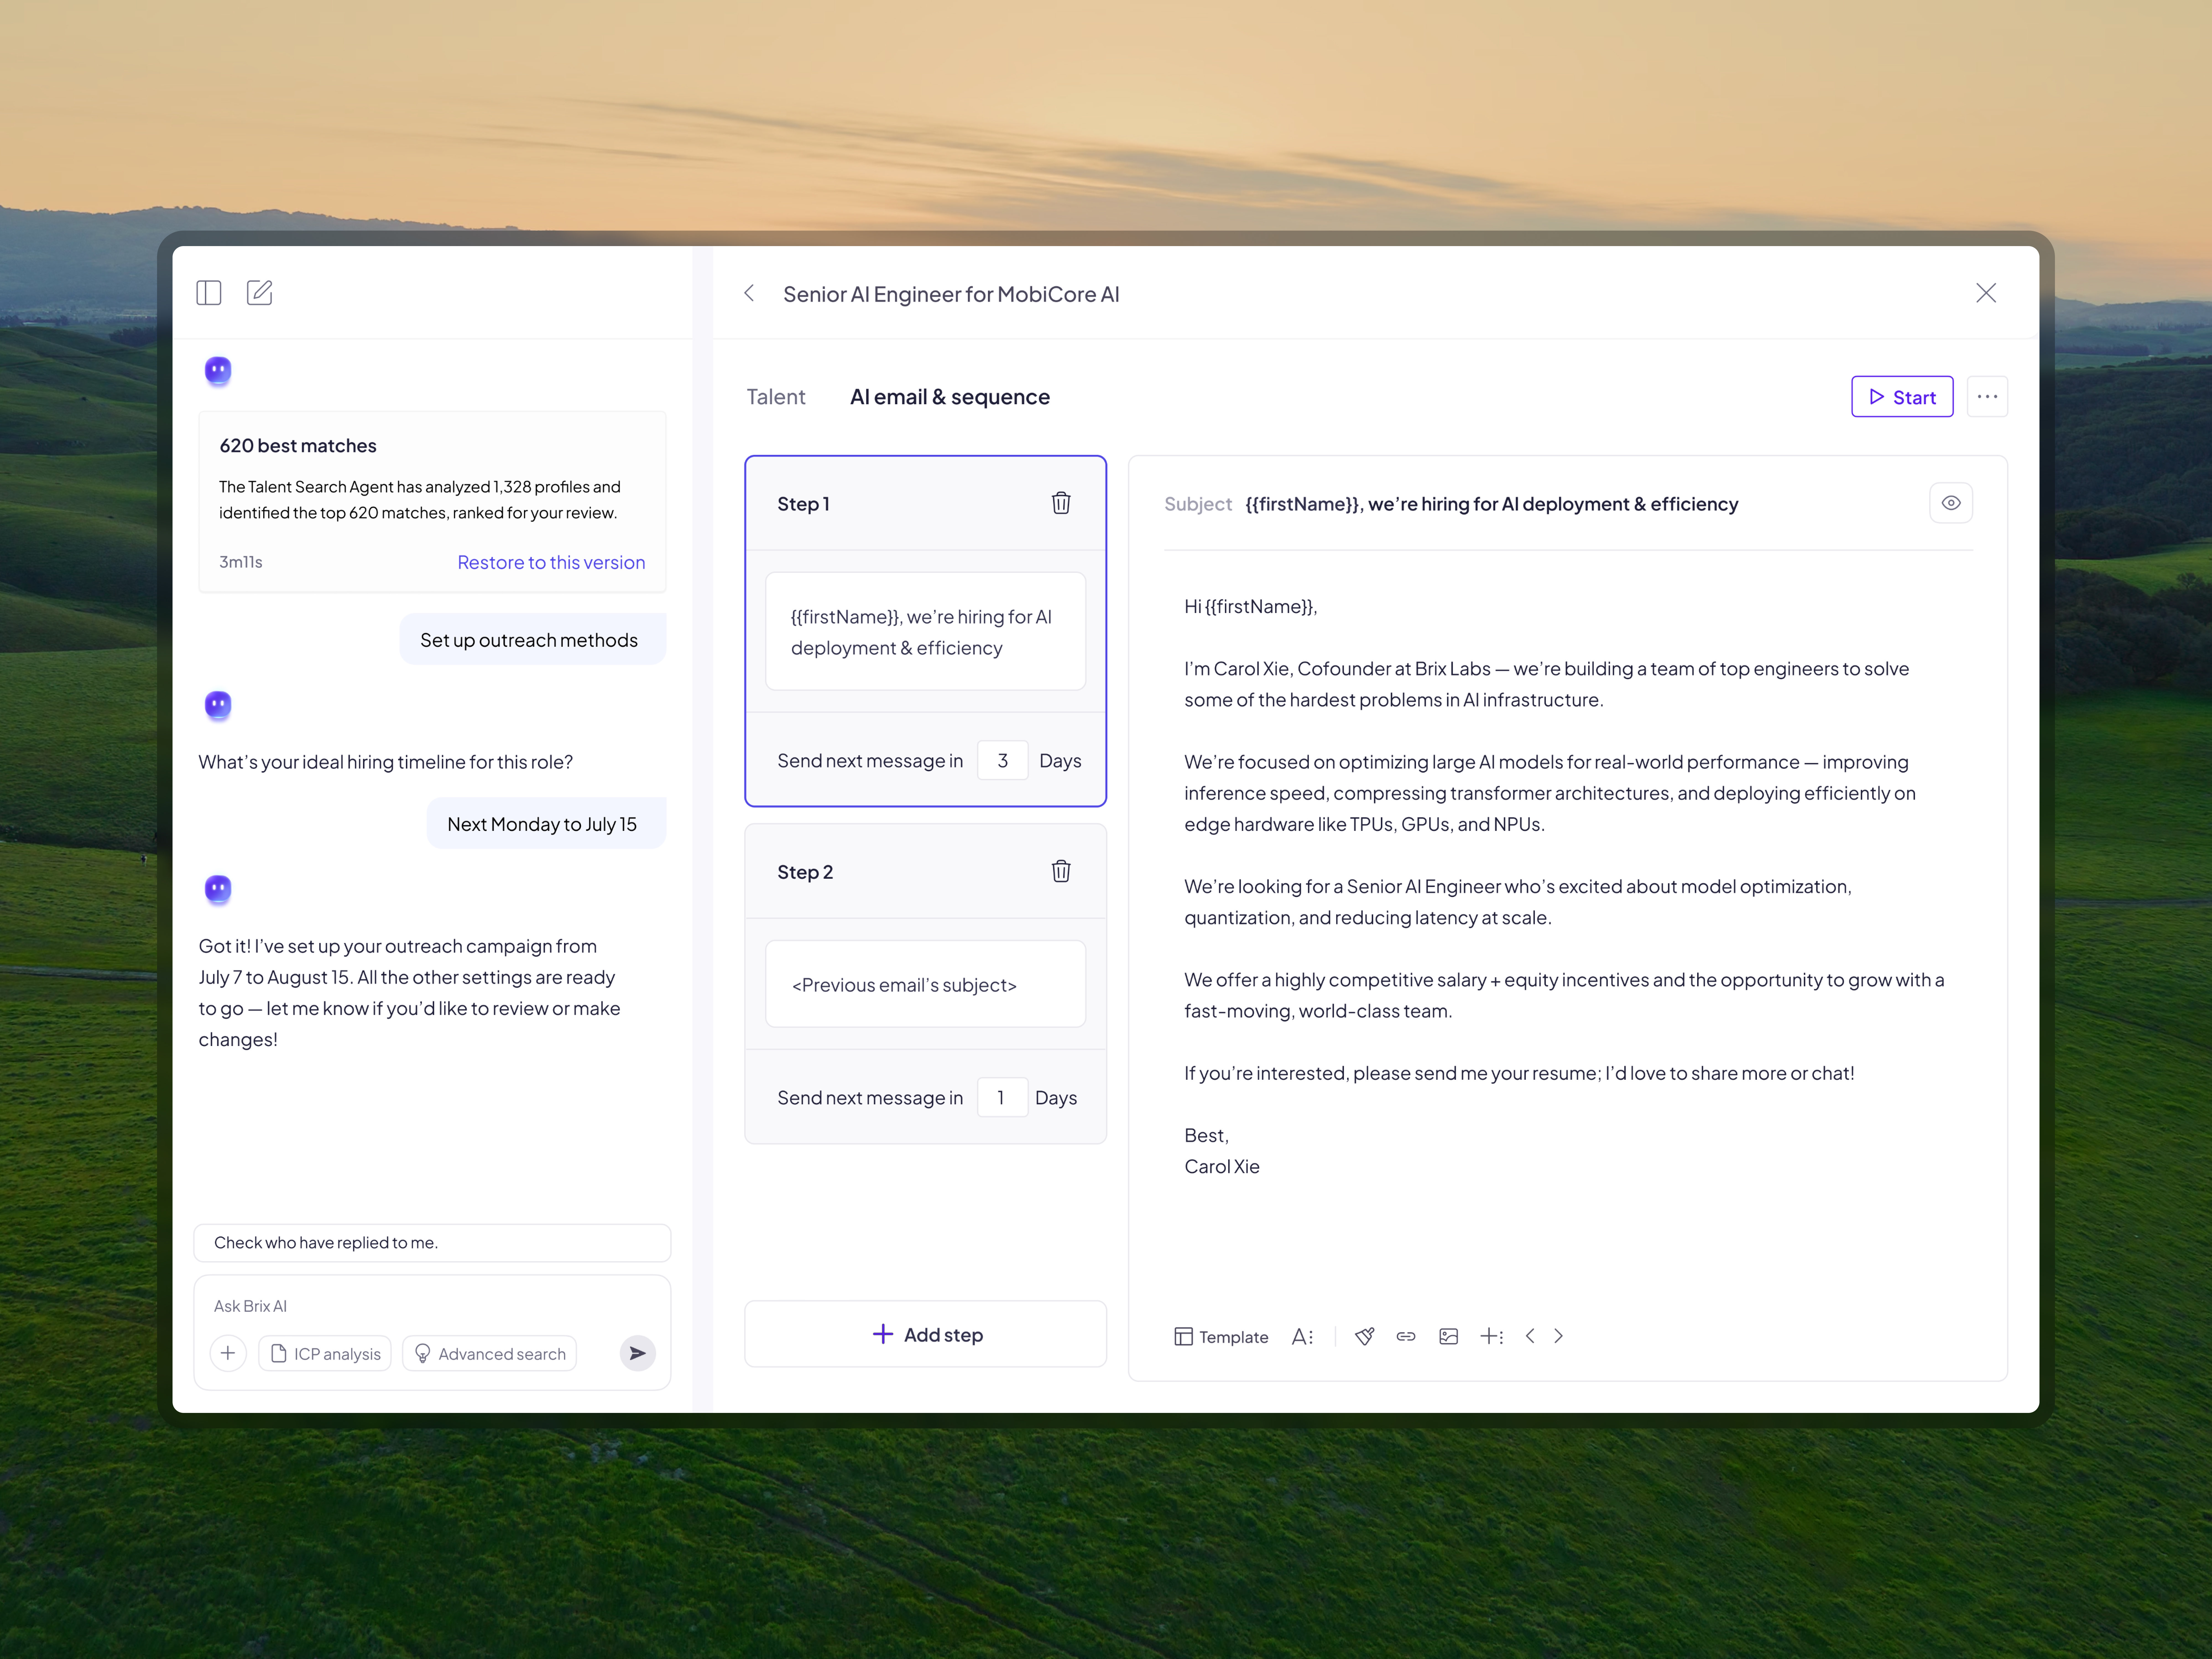Start a new chat with the compose icon
The image size is (2212, 1659).
(x=259, y=292)
